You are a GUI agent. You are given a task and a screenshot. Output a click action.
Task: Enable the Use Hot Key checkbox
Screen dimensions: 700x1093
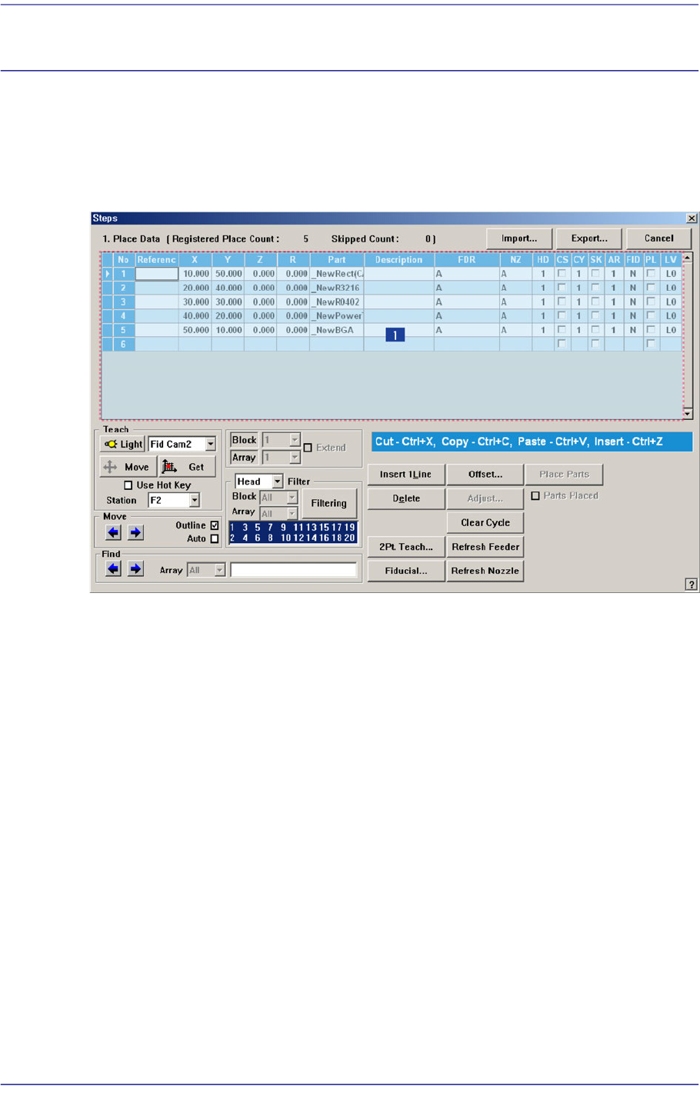pyautogui.click(x=128, y=485)
